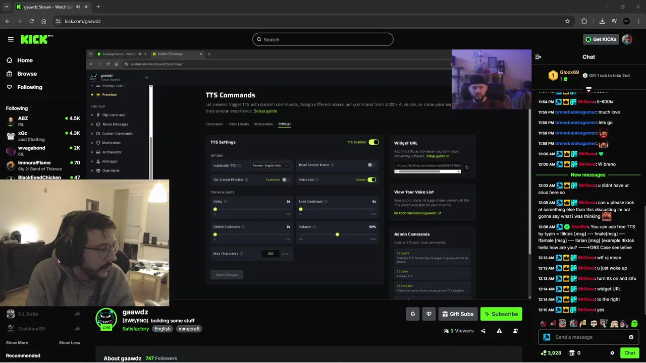The image size is (646, 363).
Task: Click the English tag
Action: coord(163,329)
